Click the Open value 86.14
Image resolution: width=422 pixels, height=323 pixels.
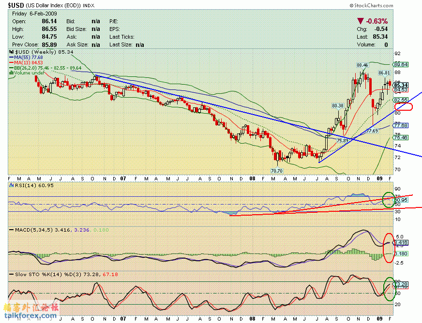(x=49, y=21)
